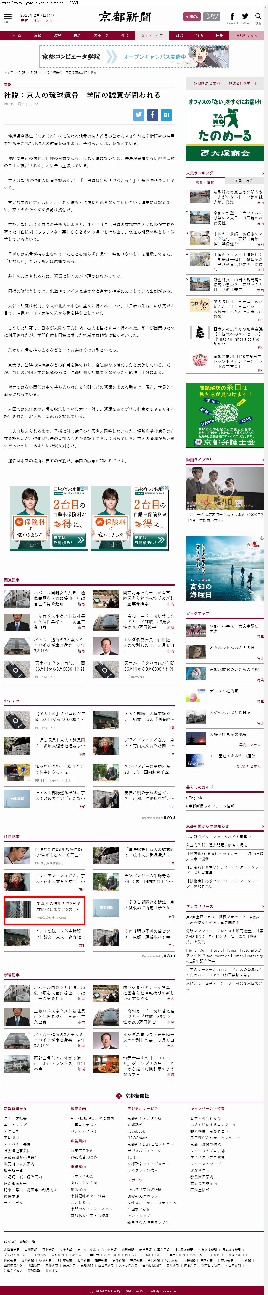Open the 政治 navigation menu item
Screen dimensions: 268x1295
[179, 36]
